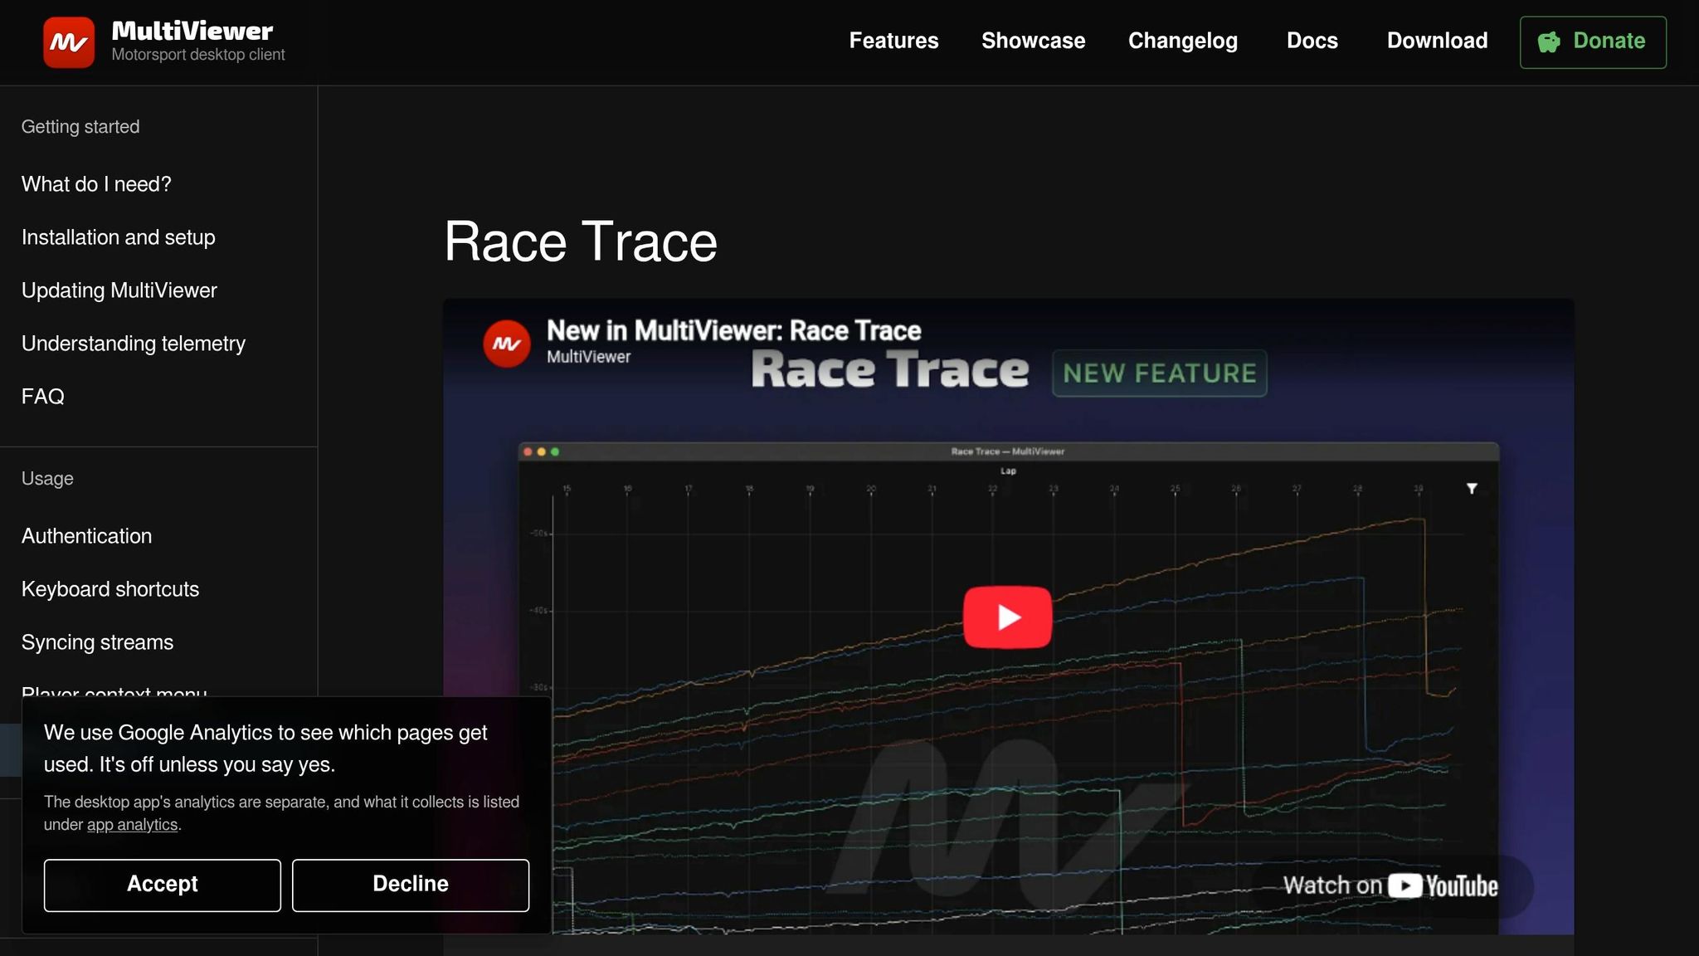Decline Google Analytics tracking
Viewport: 1699px width, 956px height.
pos(411,885)
